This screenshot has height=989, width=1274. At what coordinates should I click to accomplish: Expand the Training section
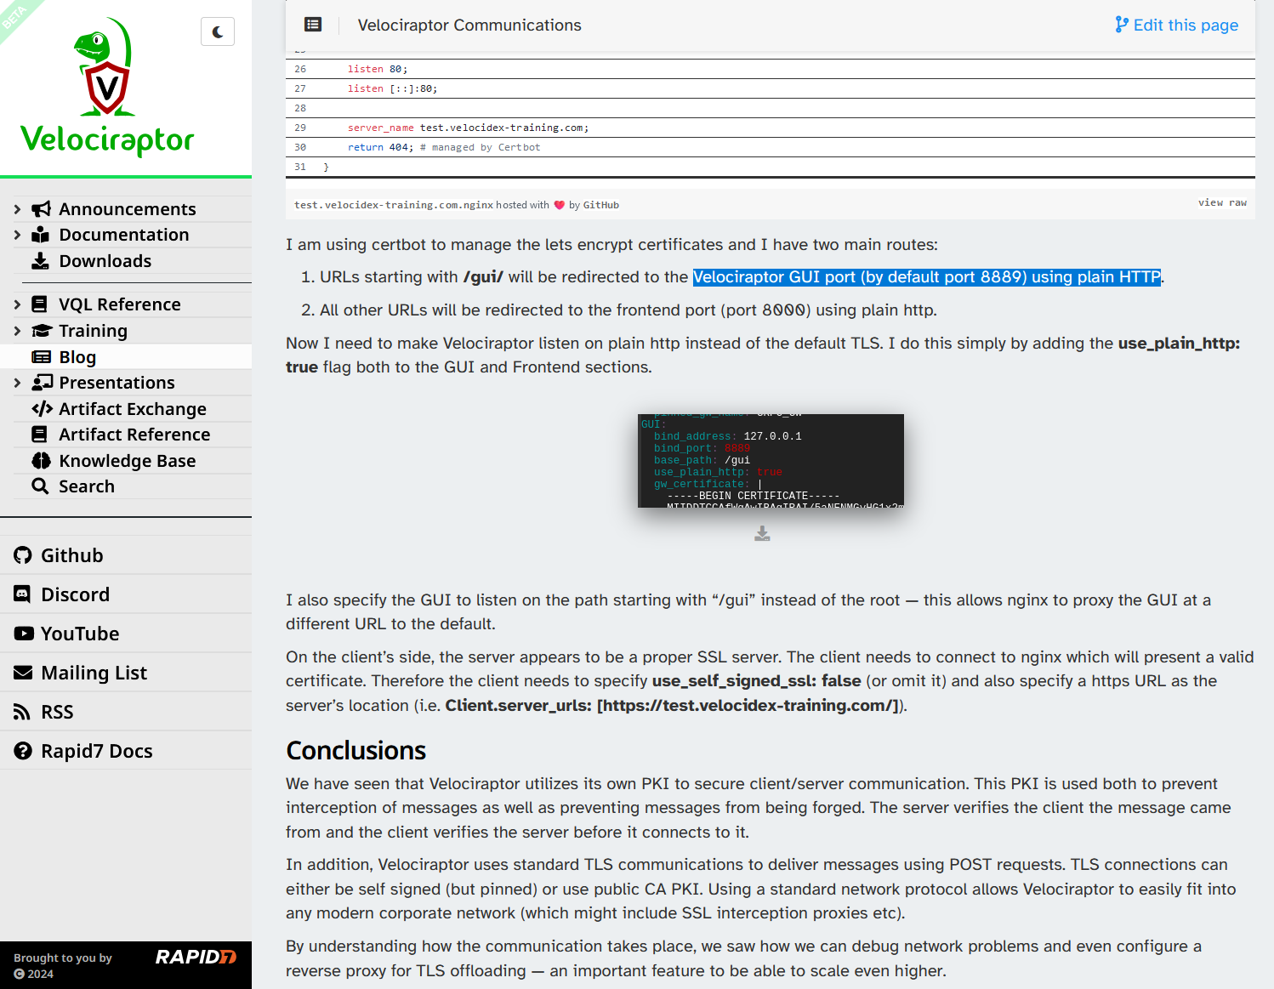[x=17, y=331]
